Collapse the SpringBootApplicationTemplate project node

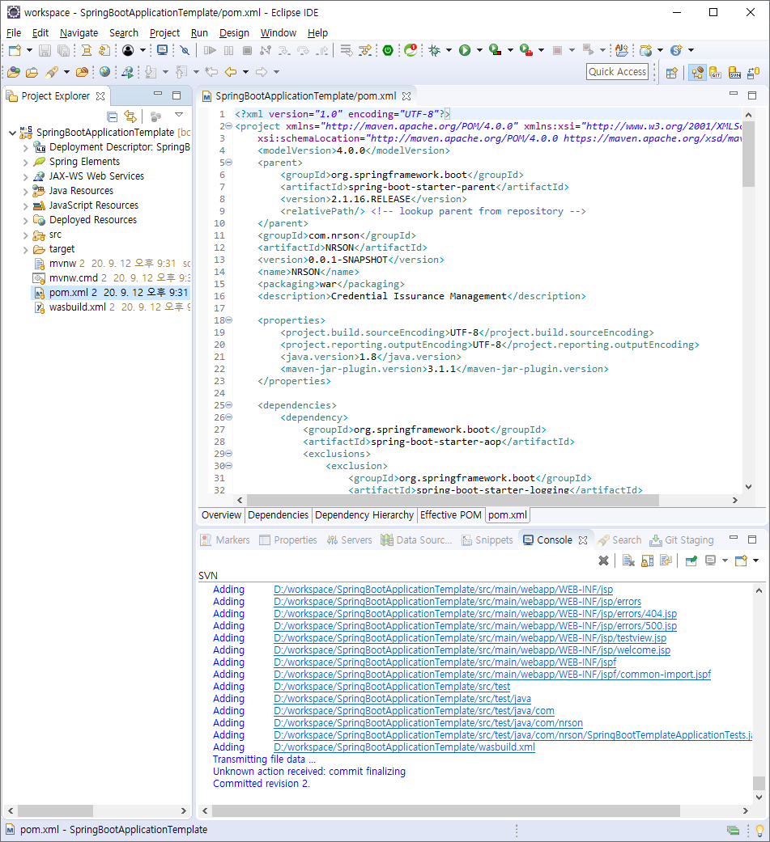click(x=12, y=133)
